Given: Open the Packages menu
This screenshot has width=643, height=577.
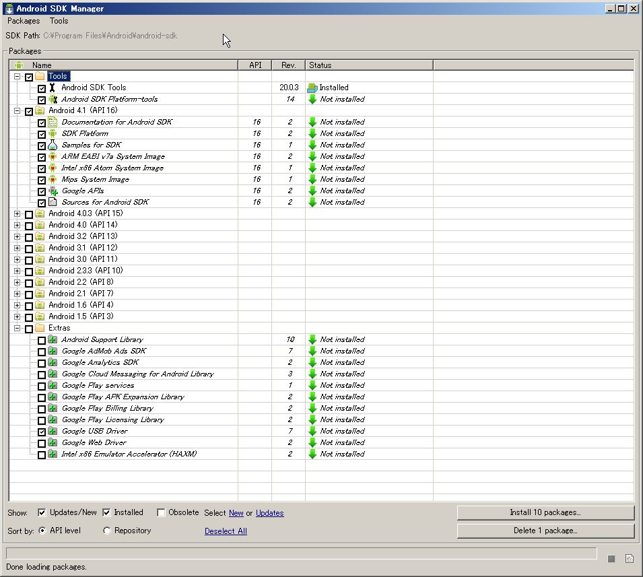Looking at the screenshot, I should pos(24,21).
